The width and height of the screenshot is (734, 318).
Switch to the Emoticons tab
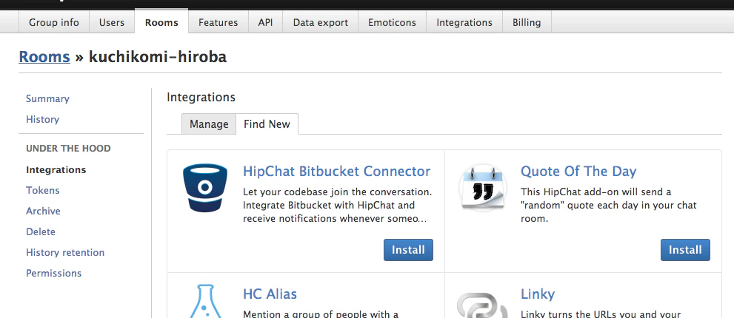click(x=393, y=22)
